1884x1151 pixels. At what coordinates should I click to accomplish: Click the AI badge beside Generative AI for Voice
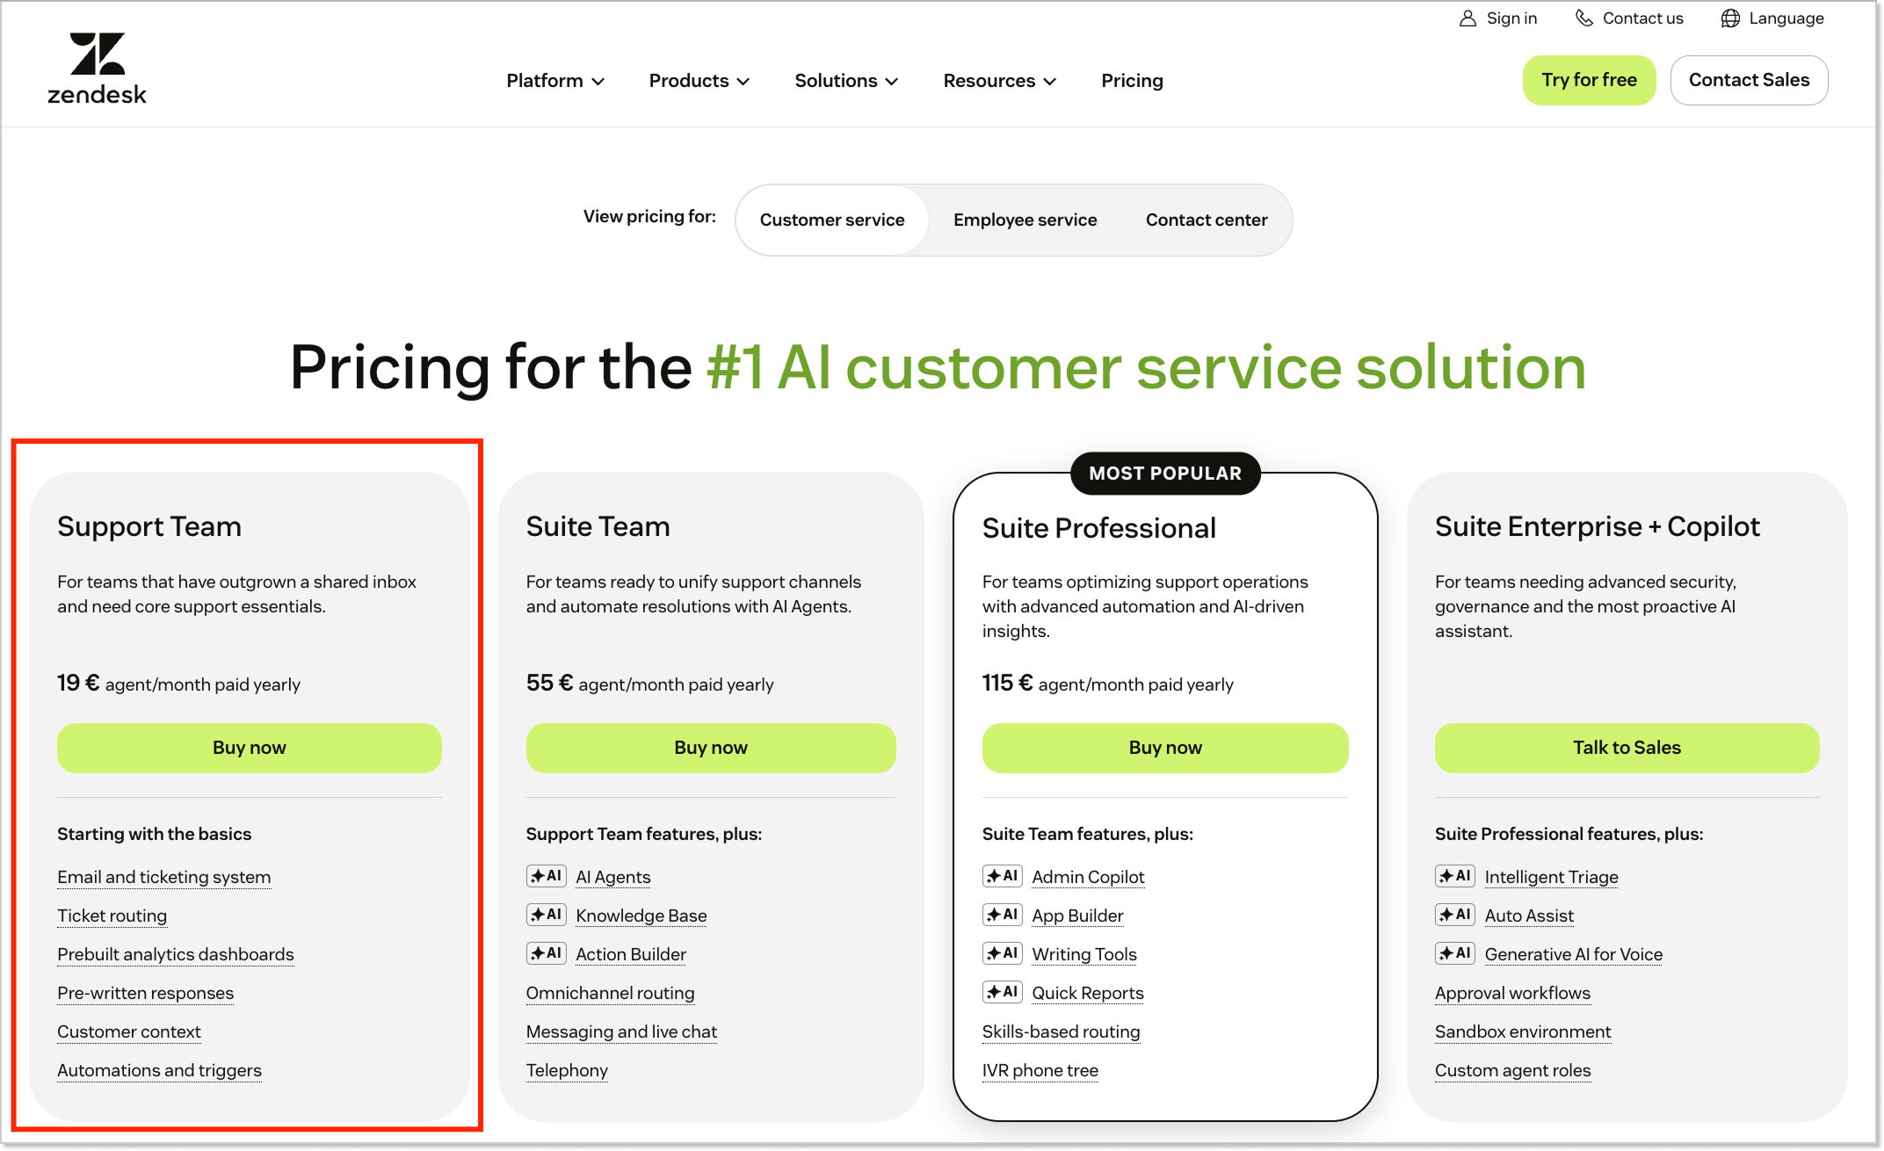[x=1455, y=953]
